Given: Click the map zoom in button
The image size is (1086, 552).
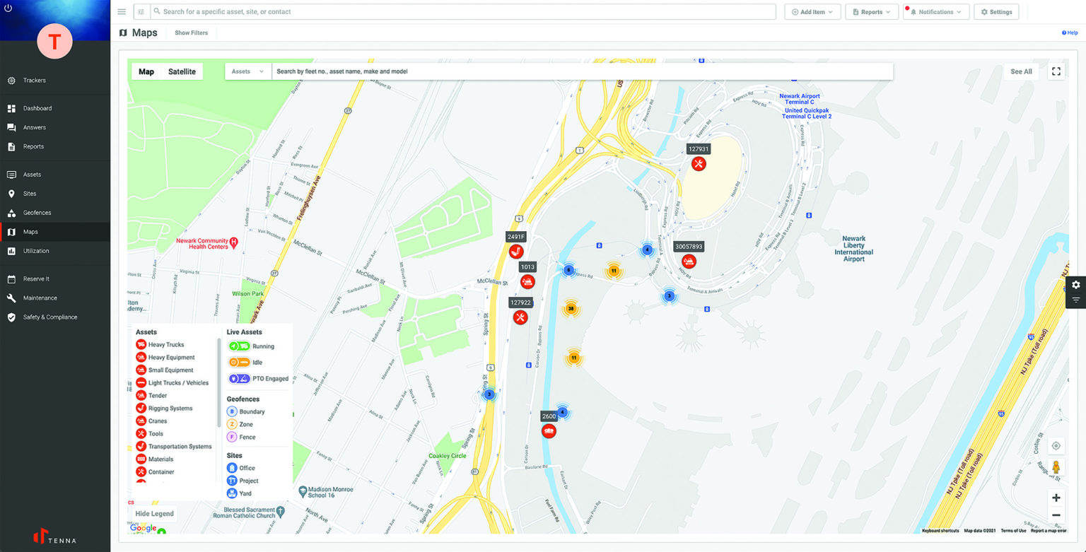Looking at the screenshot, I should pos(1056,498).
